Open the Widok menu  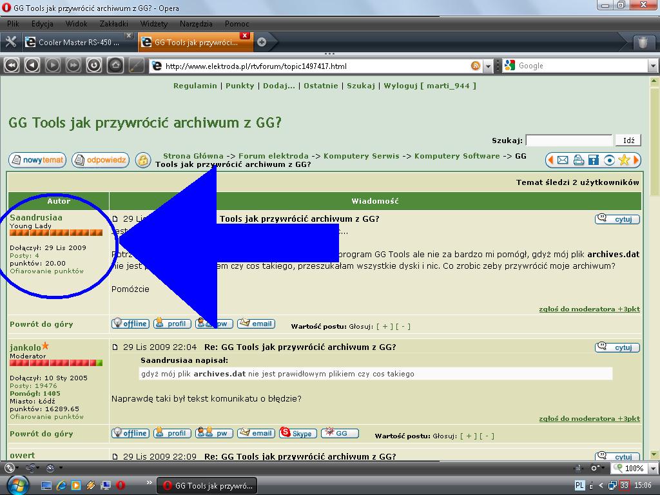click(76, 24)
